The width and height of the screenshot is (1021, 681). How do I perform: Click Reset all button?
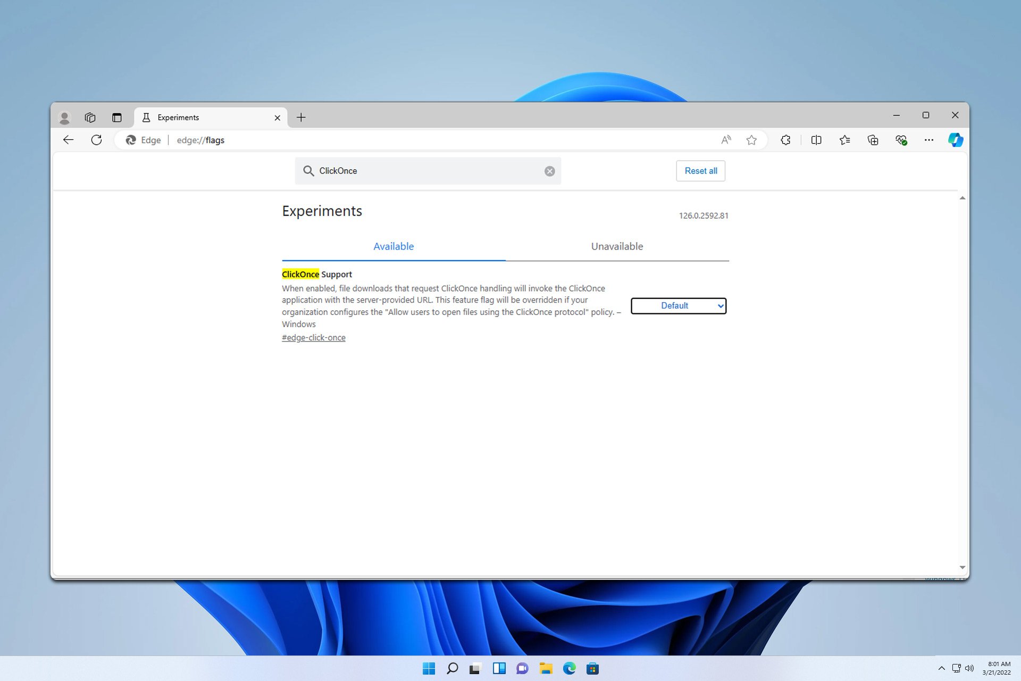pos(700,170)
